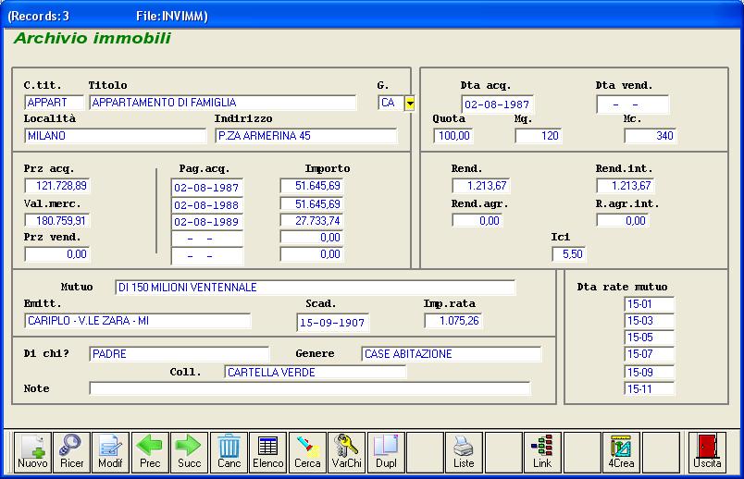Click the Archivio immobili heading text
The width and height of the screenshot is (744, 479).
(92, 39)
